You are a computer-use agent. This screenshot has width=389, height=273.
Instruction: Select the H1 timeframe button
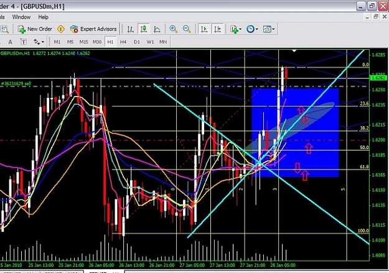pyautogui.click(x=110, y=42)
